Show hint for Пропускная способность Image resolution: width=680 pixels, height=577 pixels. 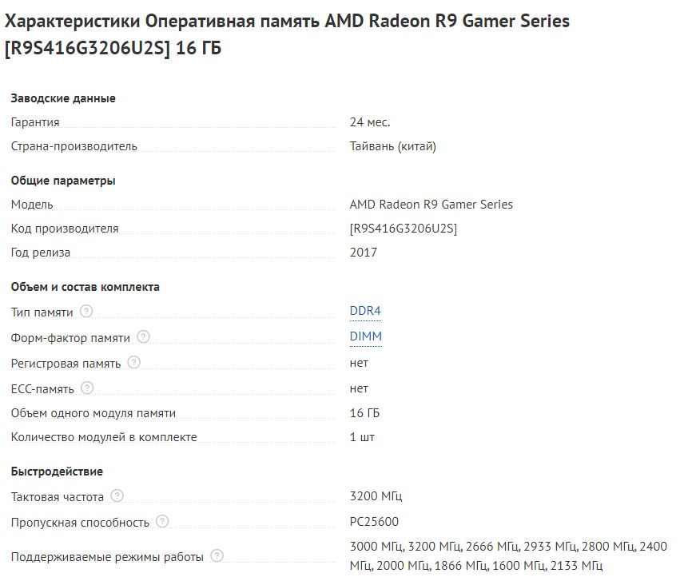(162, 522)
